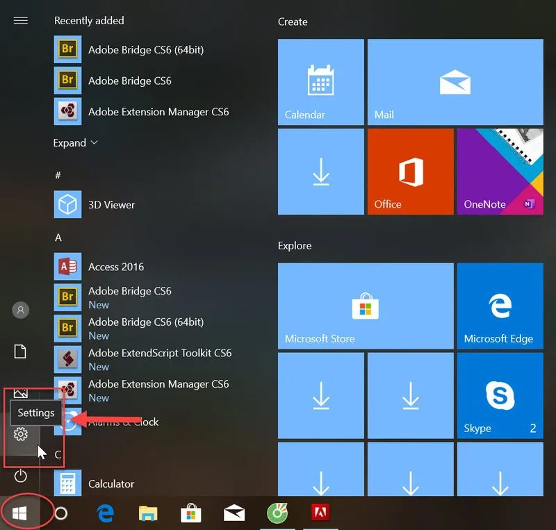Click the Power icon in the Start sidebar

point(20,476)
